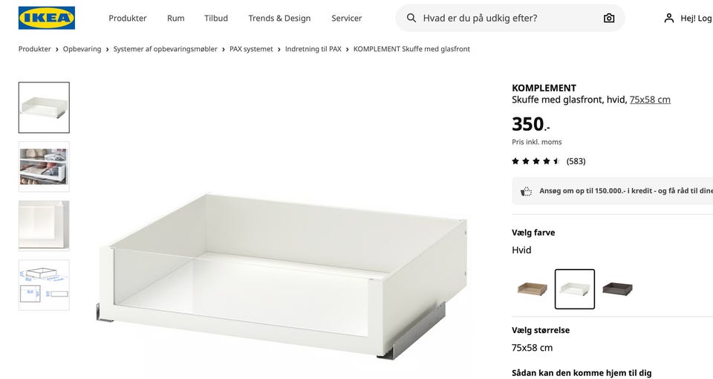Open the Tilbud menu
Viewport: 713px width, 379px height.
click(216, 18)
